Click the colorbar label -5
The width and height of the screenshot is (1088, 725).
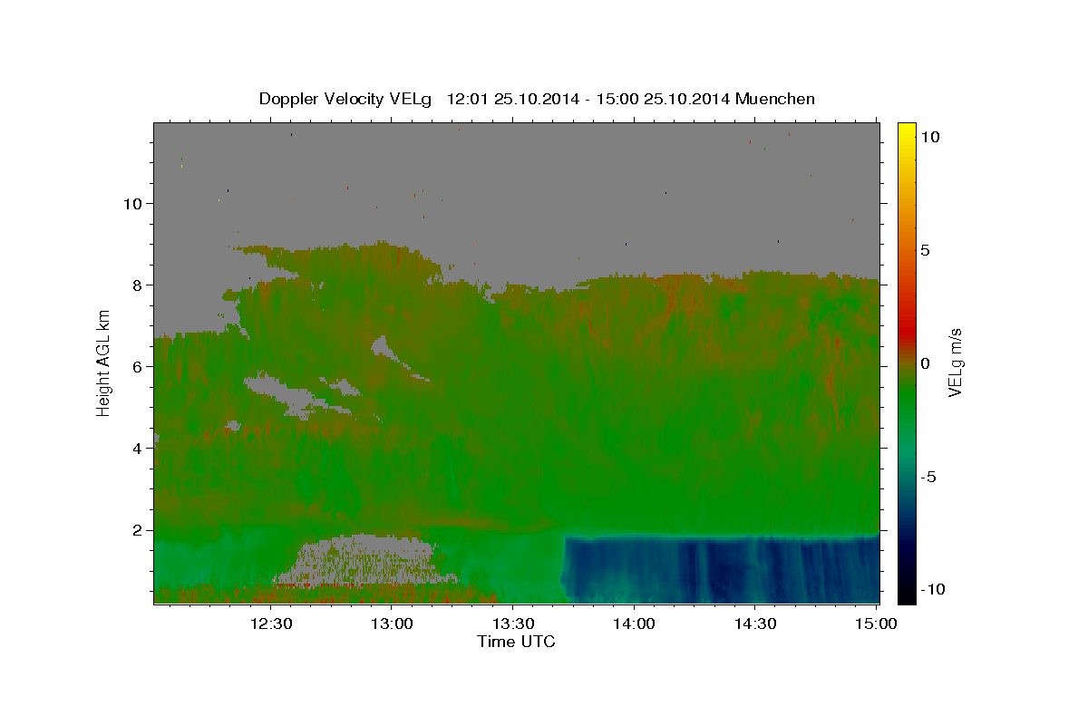(928, 477)
